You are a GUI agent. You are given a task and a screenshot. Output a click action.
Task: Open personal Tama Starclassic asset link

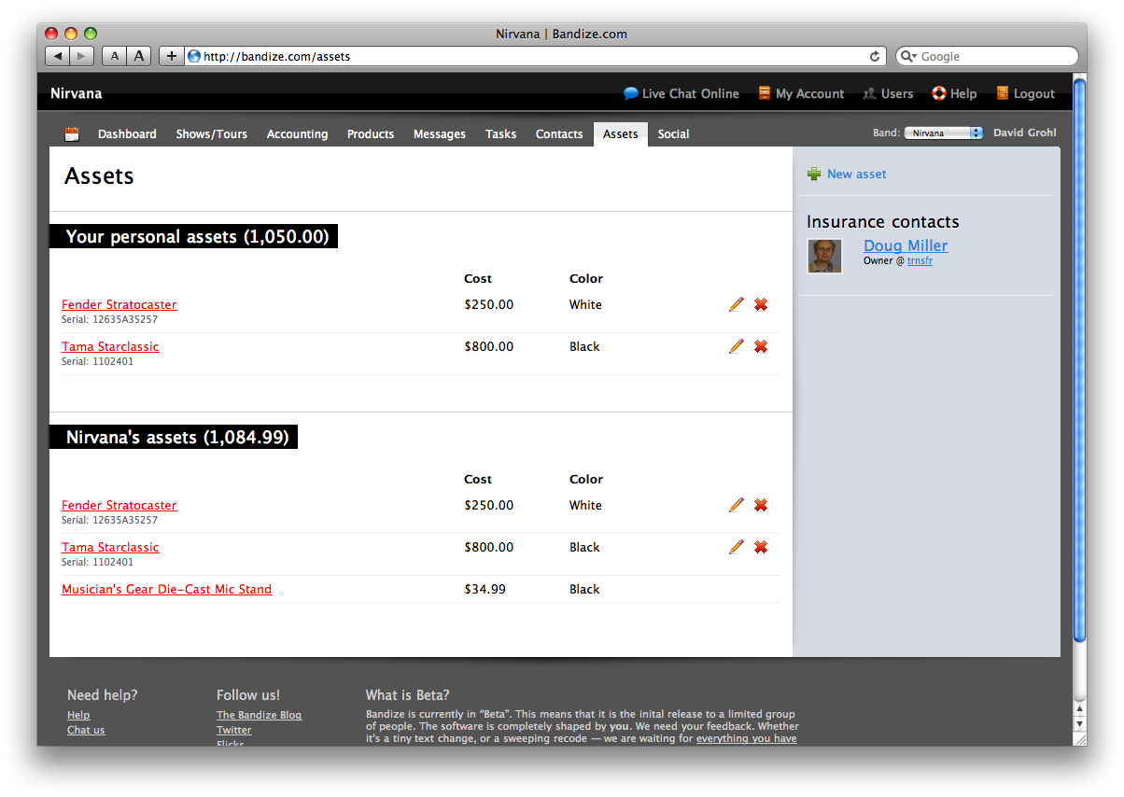coord(110,346)
